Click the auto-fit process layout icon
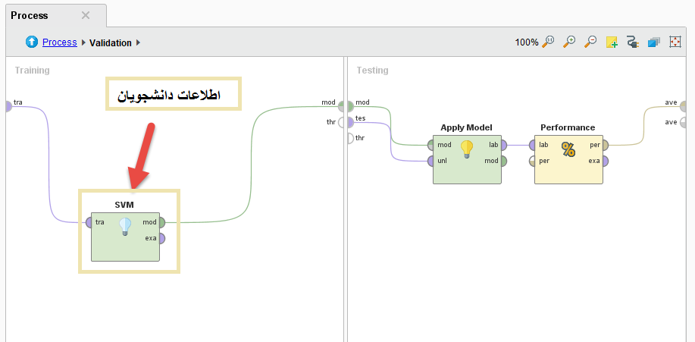Image resolution: width=695 pixels, height=342 pixels. pos(675,42)
